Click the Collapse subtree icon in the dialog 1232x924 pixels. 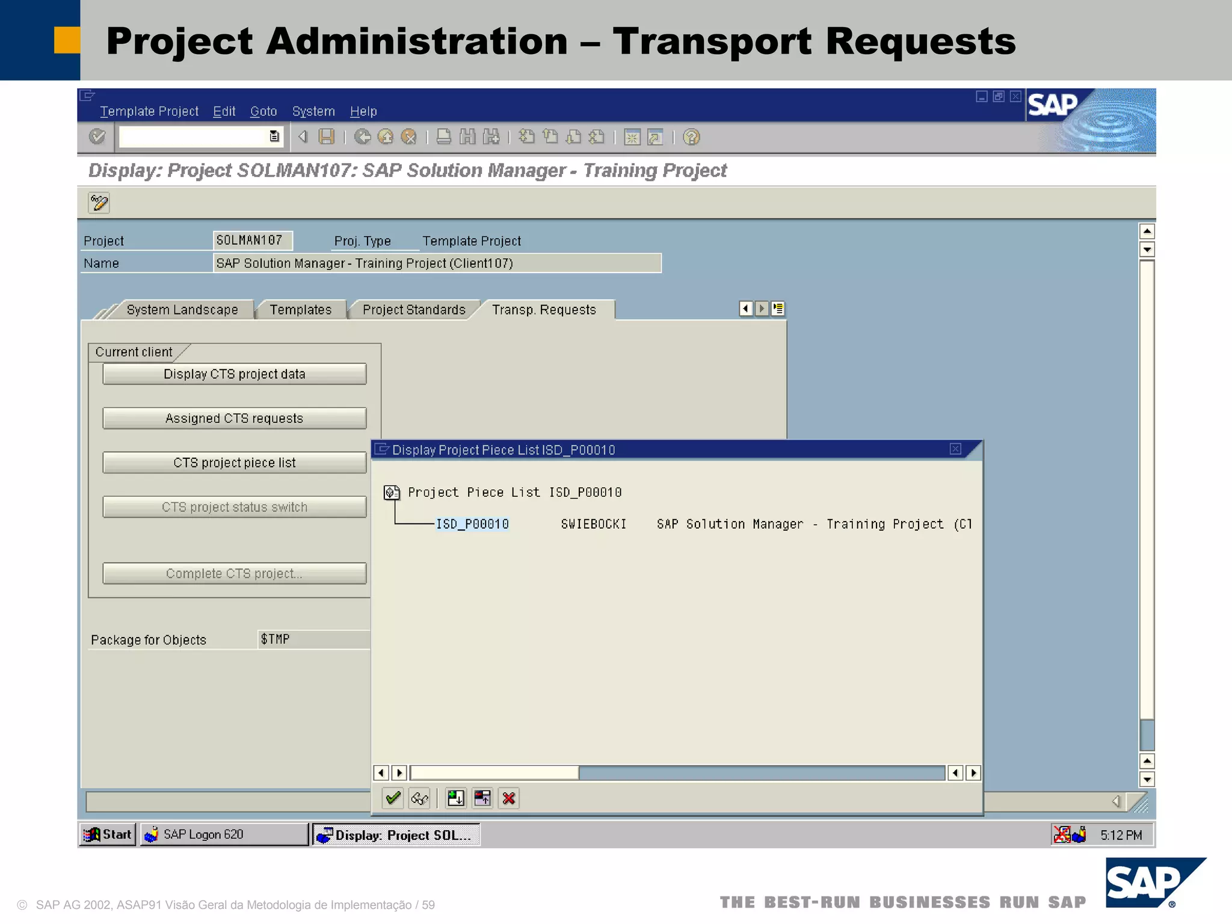[x=482, y=798]
